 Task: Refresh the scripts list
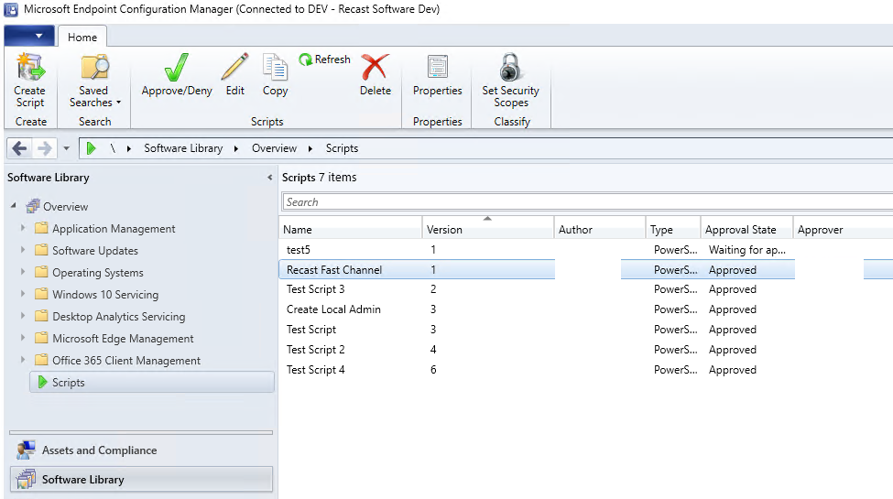(324, 60)
